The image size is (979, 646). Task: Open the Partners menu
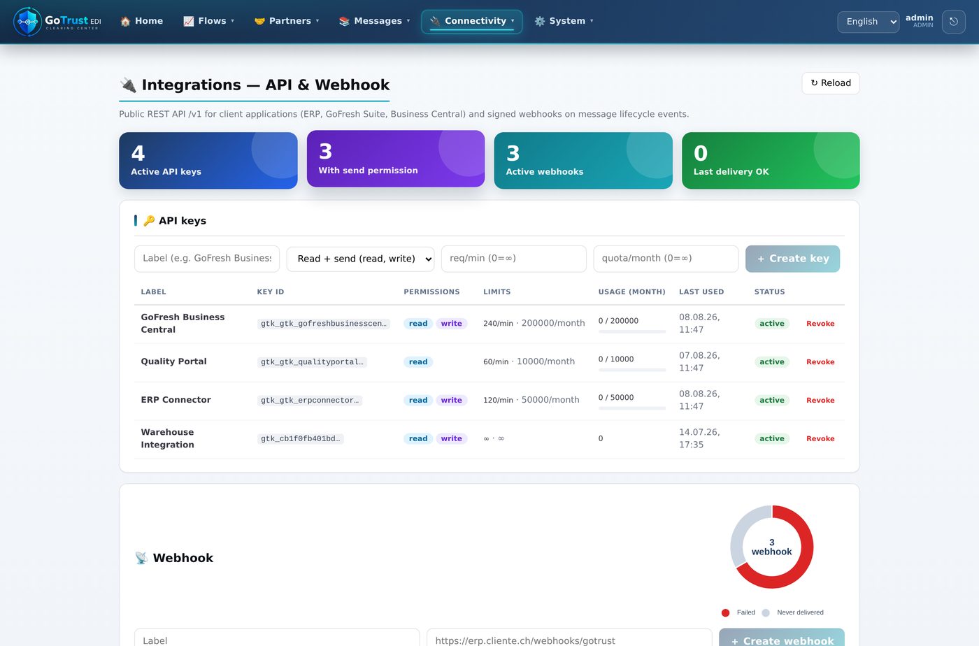287,22
